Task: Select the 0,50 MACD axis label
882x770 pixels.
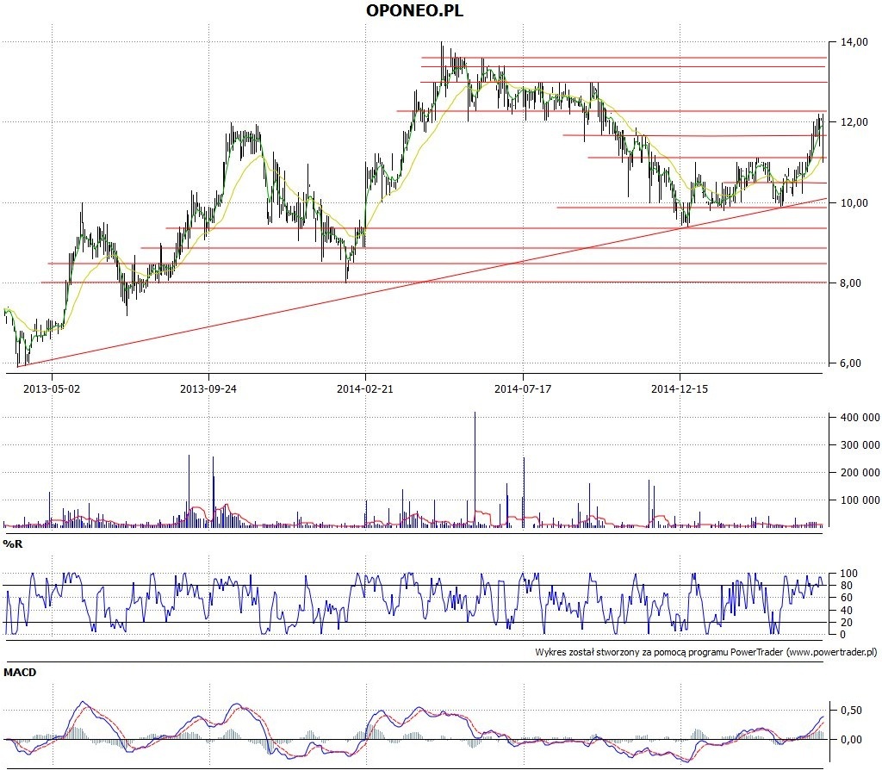Action: tap(851, 711)
